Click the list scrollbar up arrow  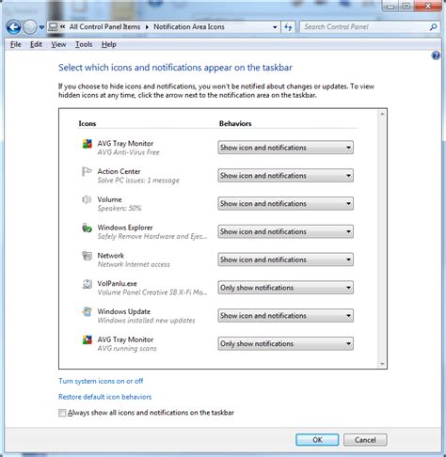pyautogui.click(x=382, y=114)
